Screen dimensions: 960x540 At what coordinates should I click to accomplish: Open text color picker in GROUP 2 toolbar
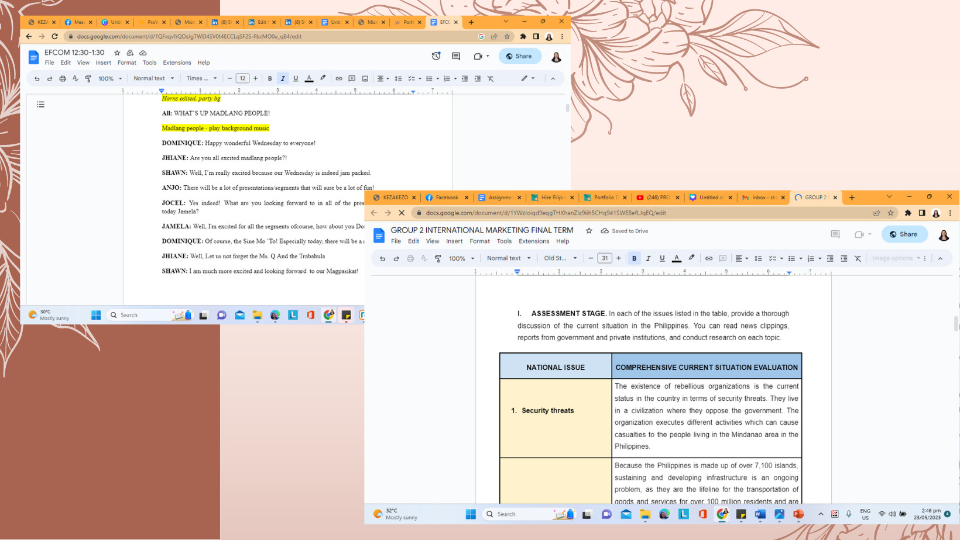pos(677,258)
